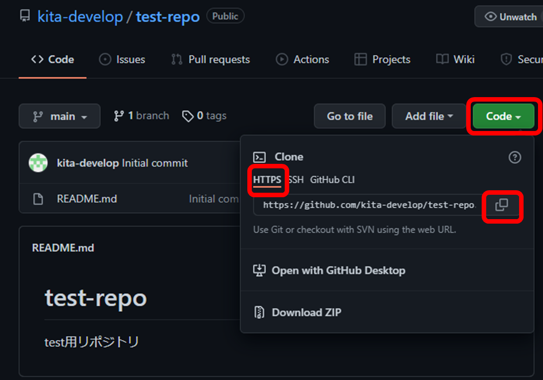Screen dimensions: 543x380
Task: Open the Add file dropdown
Action: (428, 116)
